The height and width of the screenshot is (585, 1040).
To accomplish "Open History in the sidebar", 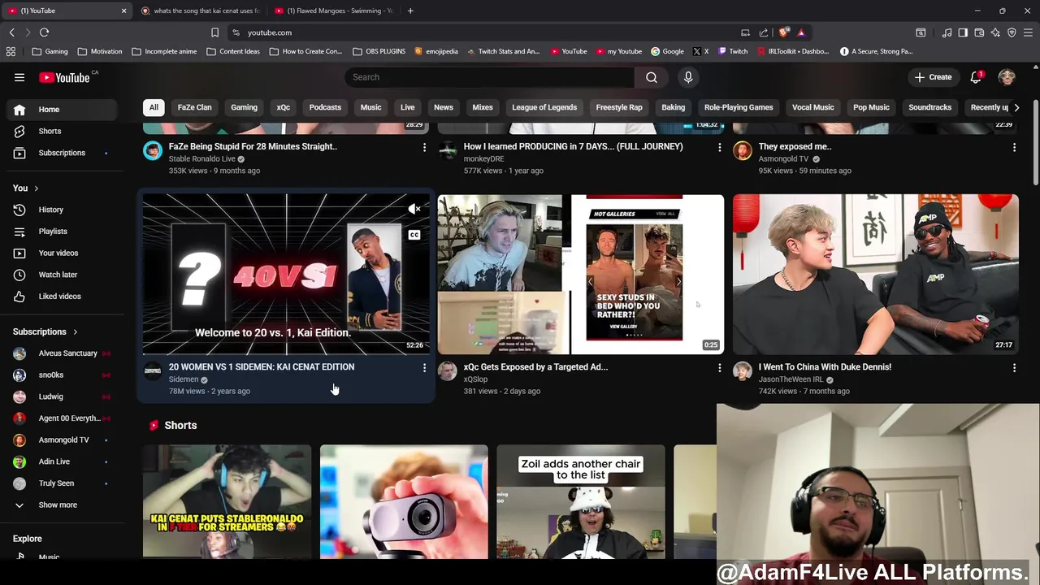I will tap(60, 210).
